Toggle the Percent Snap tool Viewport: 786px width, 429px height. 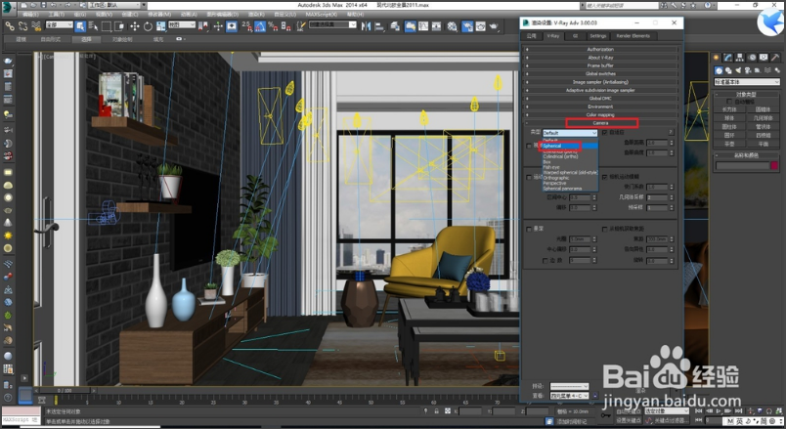(x=273, y=26)
